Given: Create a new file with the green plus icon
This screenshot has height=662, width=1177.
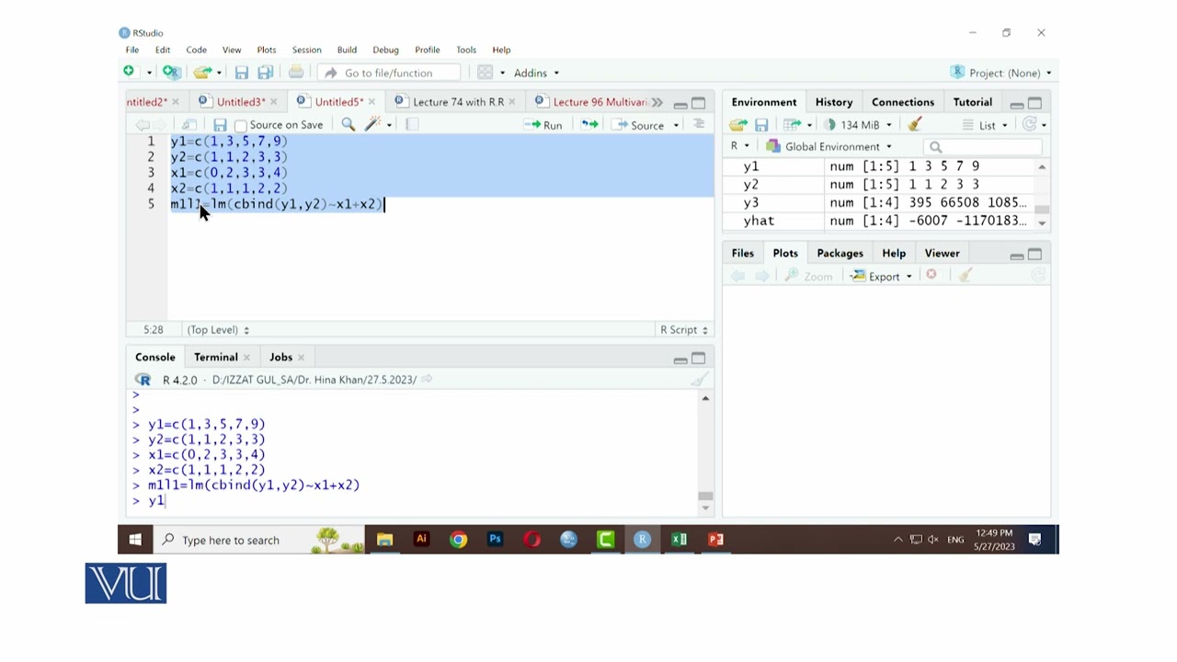Looking at the screenshot, I should click(129, 72).
